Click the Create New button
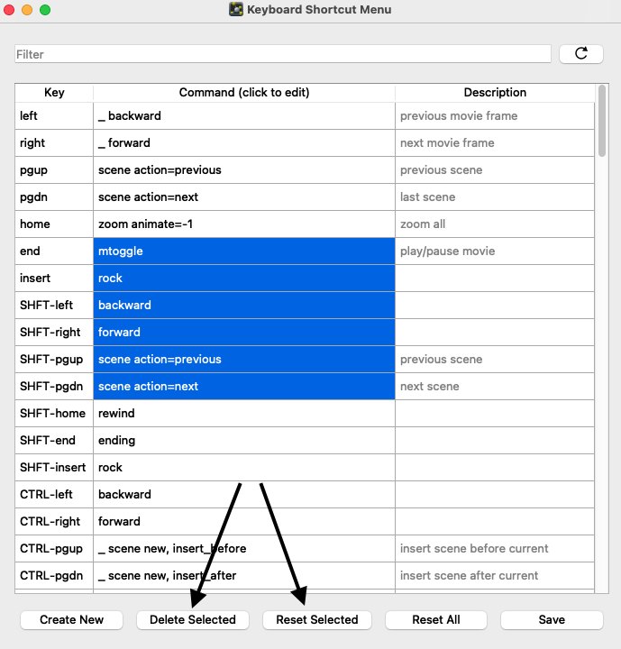Image resolution: width=621 pixels, height=649 pixels. (x=71, y=619)
